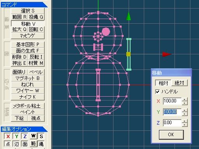Select the ナイフ K knife tool
Screen dimensions: 199x149
pos(28,97)
